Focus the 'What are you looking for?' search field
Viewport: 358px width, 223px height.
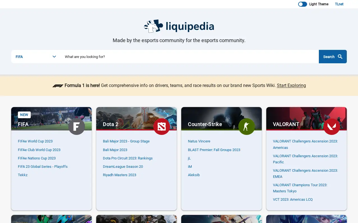pos(190,57)
